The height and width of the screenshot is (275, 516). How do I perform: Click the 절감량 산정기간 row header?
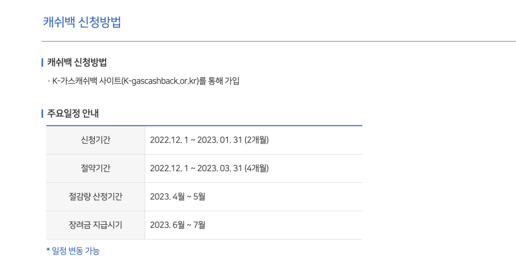(x=95, y=197)
